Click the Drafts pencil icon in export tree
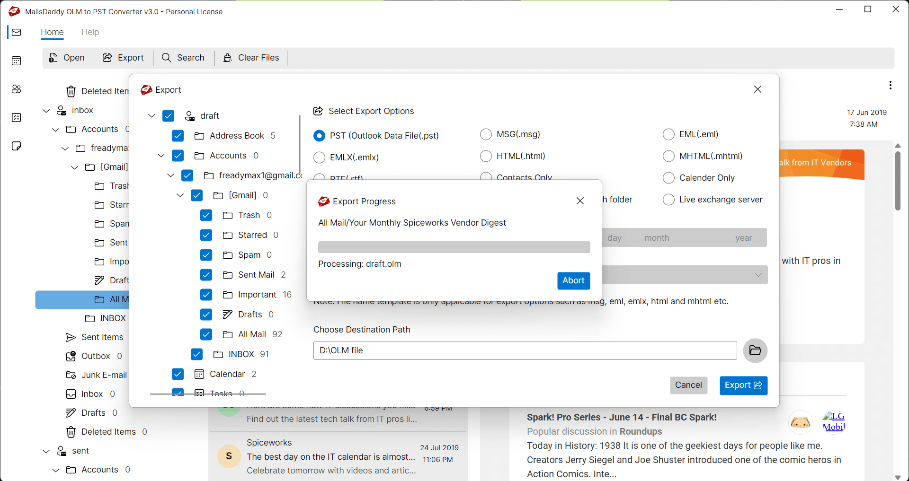Image resolution: width=909 pixels, height=481 pixels. (x=228, y=315)
